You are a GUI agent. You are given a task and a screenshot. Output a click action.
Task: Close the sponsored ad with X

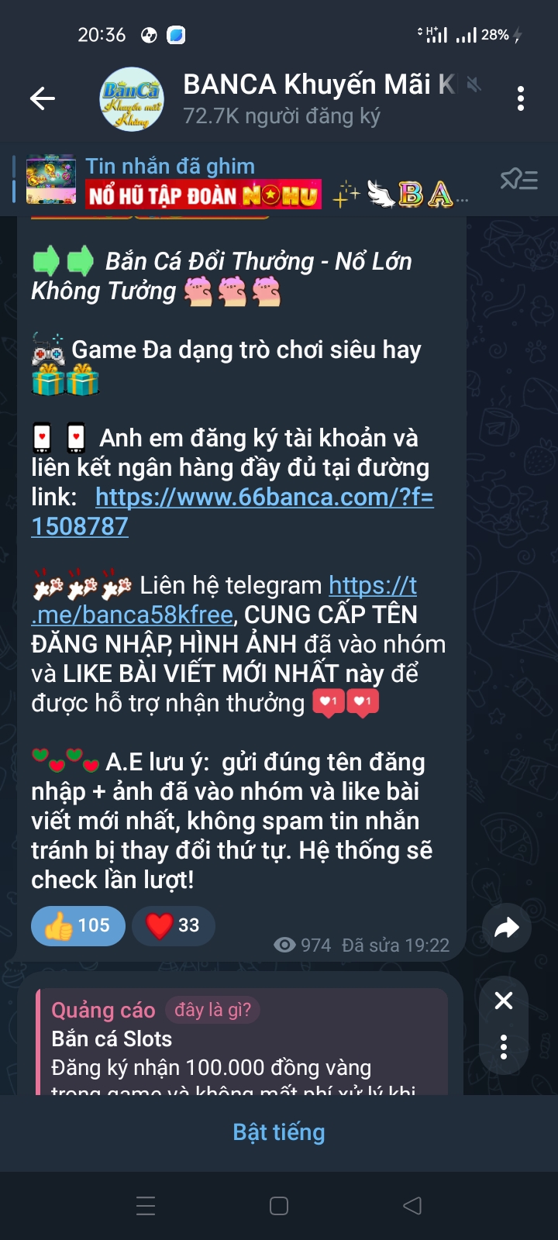[x=504, y=1001]
